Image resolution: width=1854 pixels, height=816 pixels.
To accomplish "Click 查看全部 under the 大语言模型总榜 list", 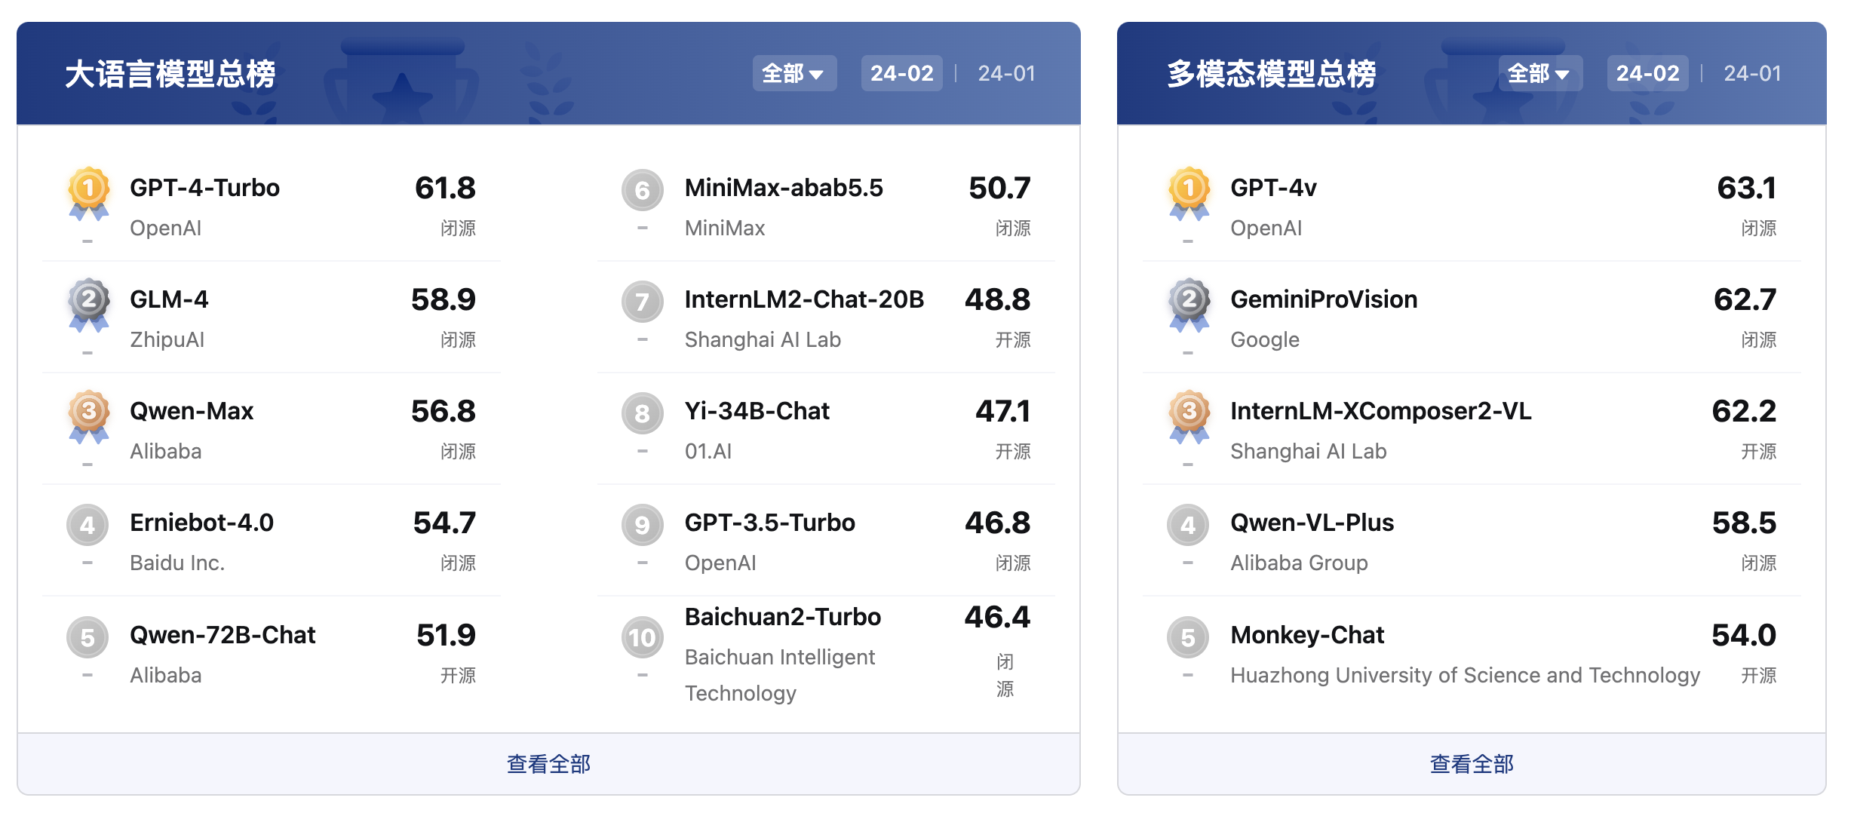I will [548, 764].
